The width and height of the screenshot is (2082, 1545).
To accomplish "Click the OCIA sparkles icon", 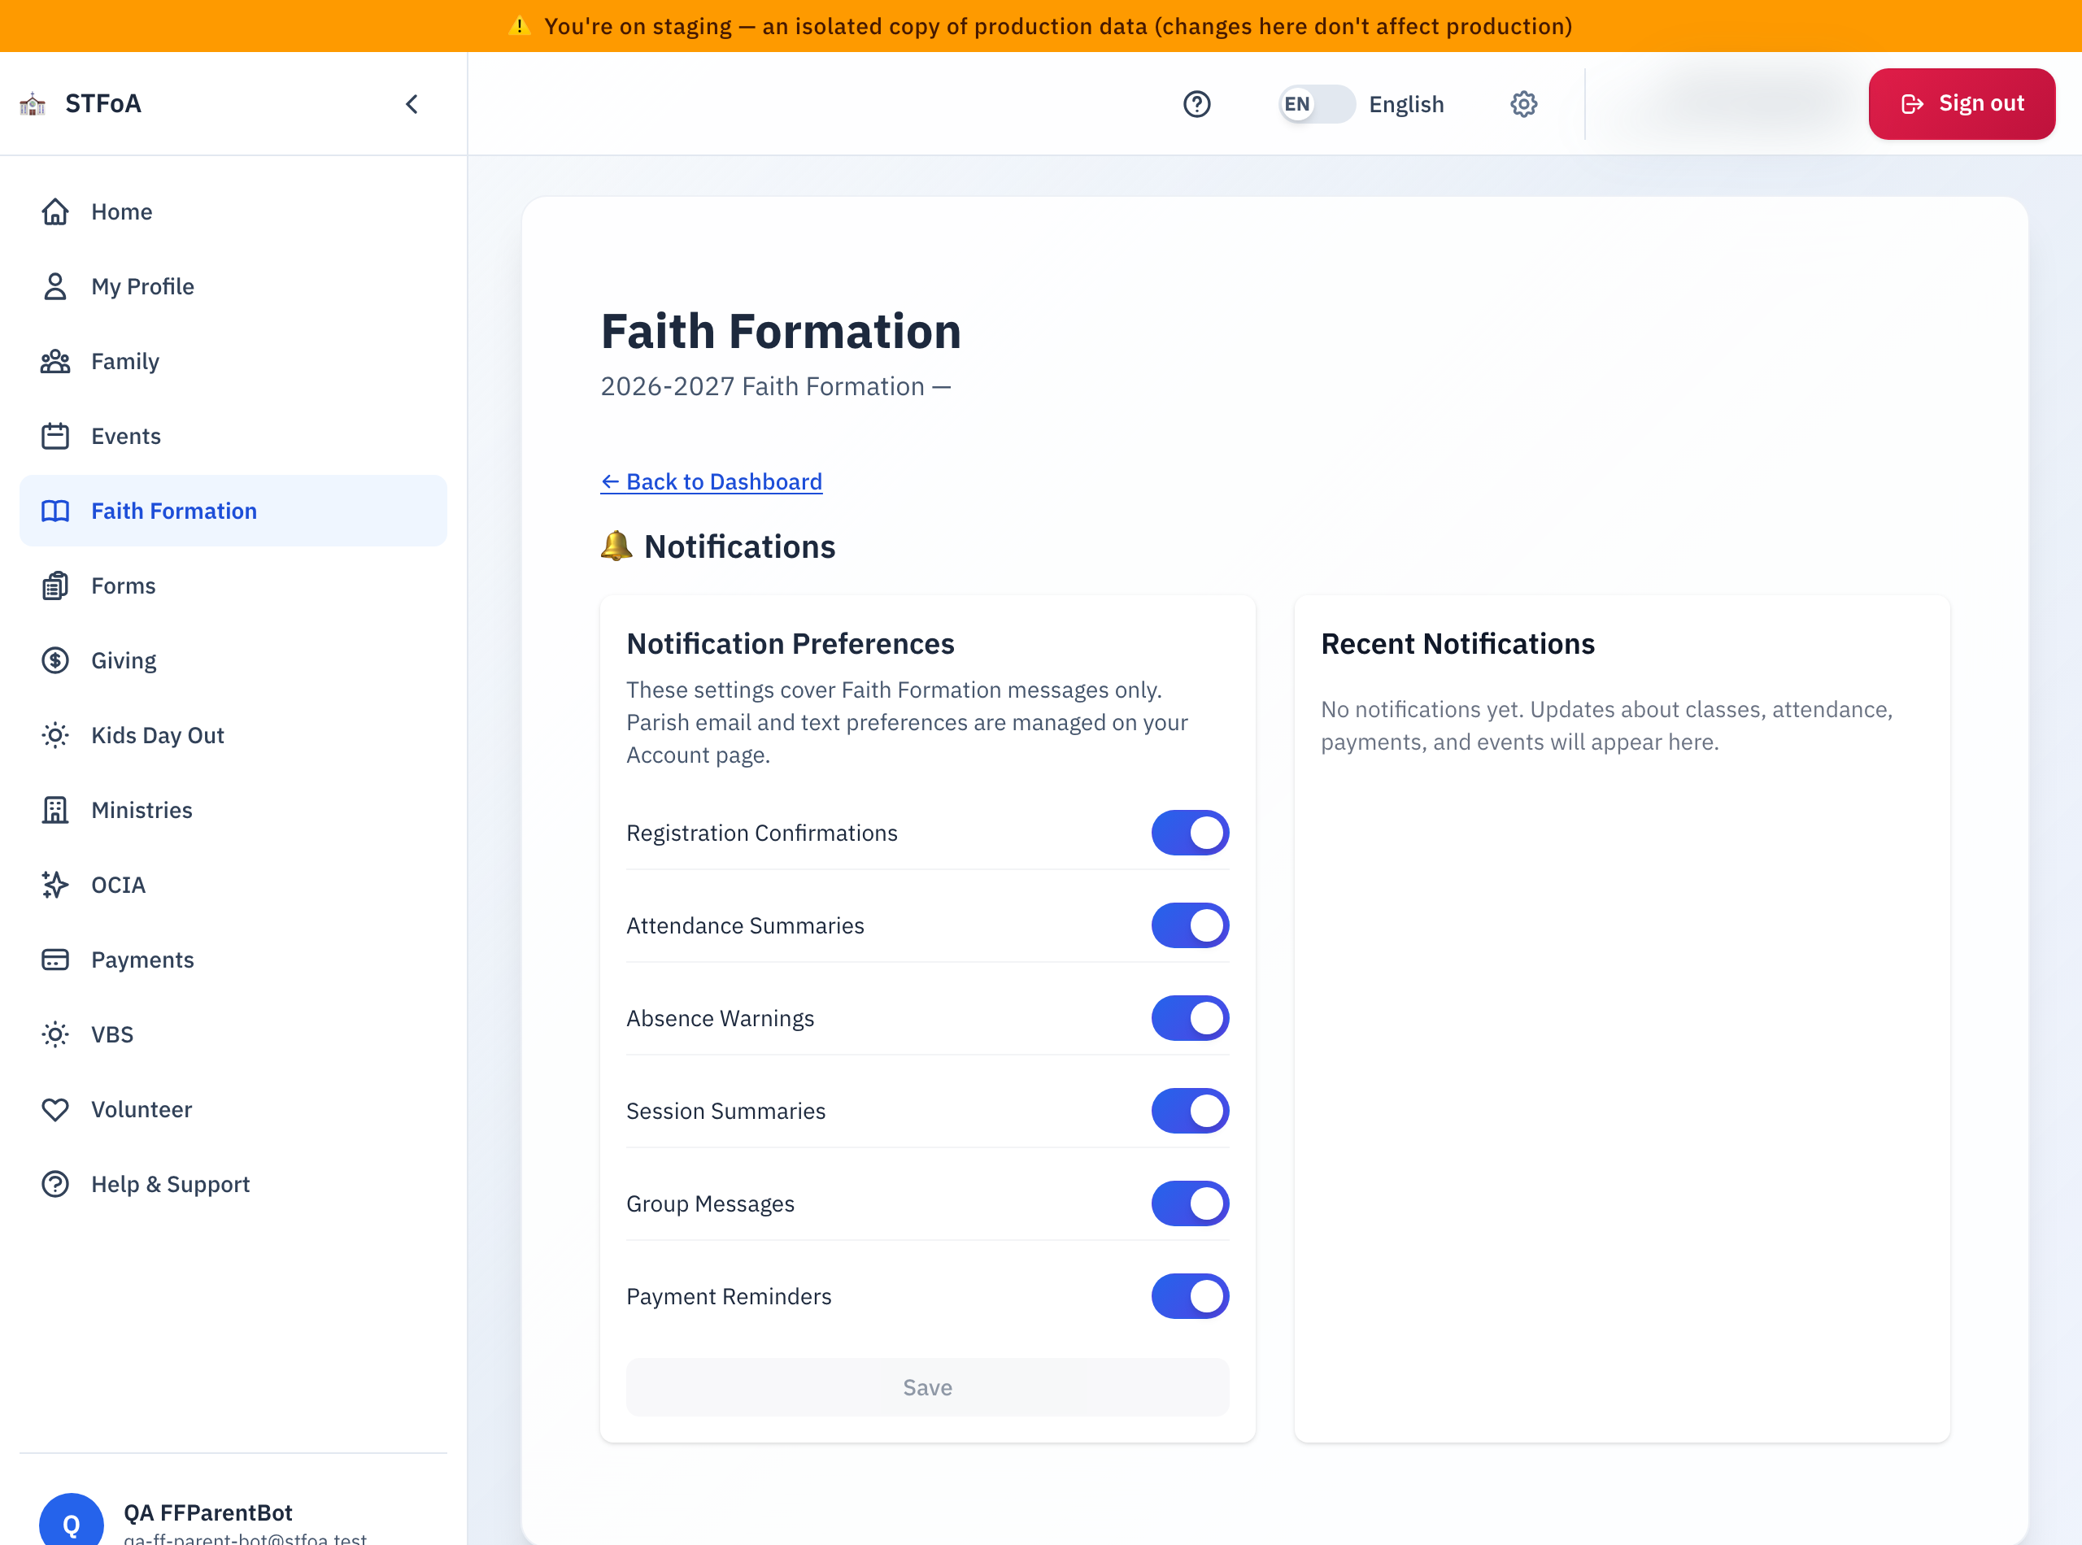I will click(x=55, y=885).
